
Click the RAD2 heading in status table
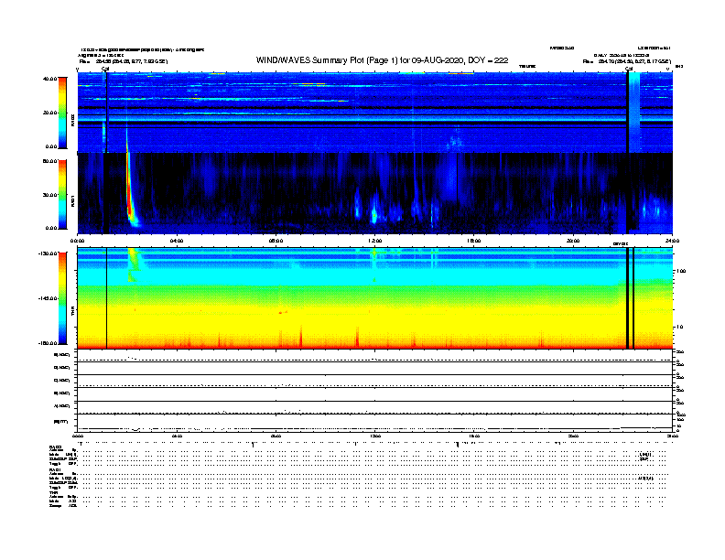(x=56, y=447)
